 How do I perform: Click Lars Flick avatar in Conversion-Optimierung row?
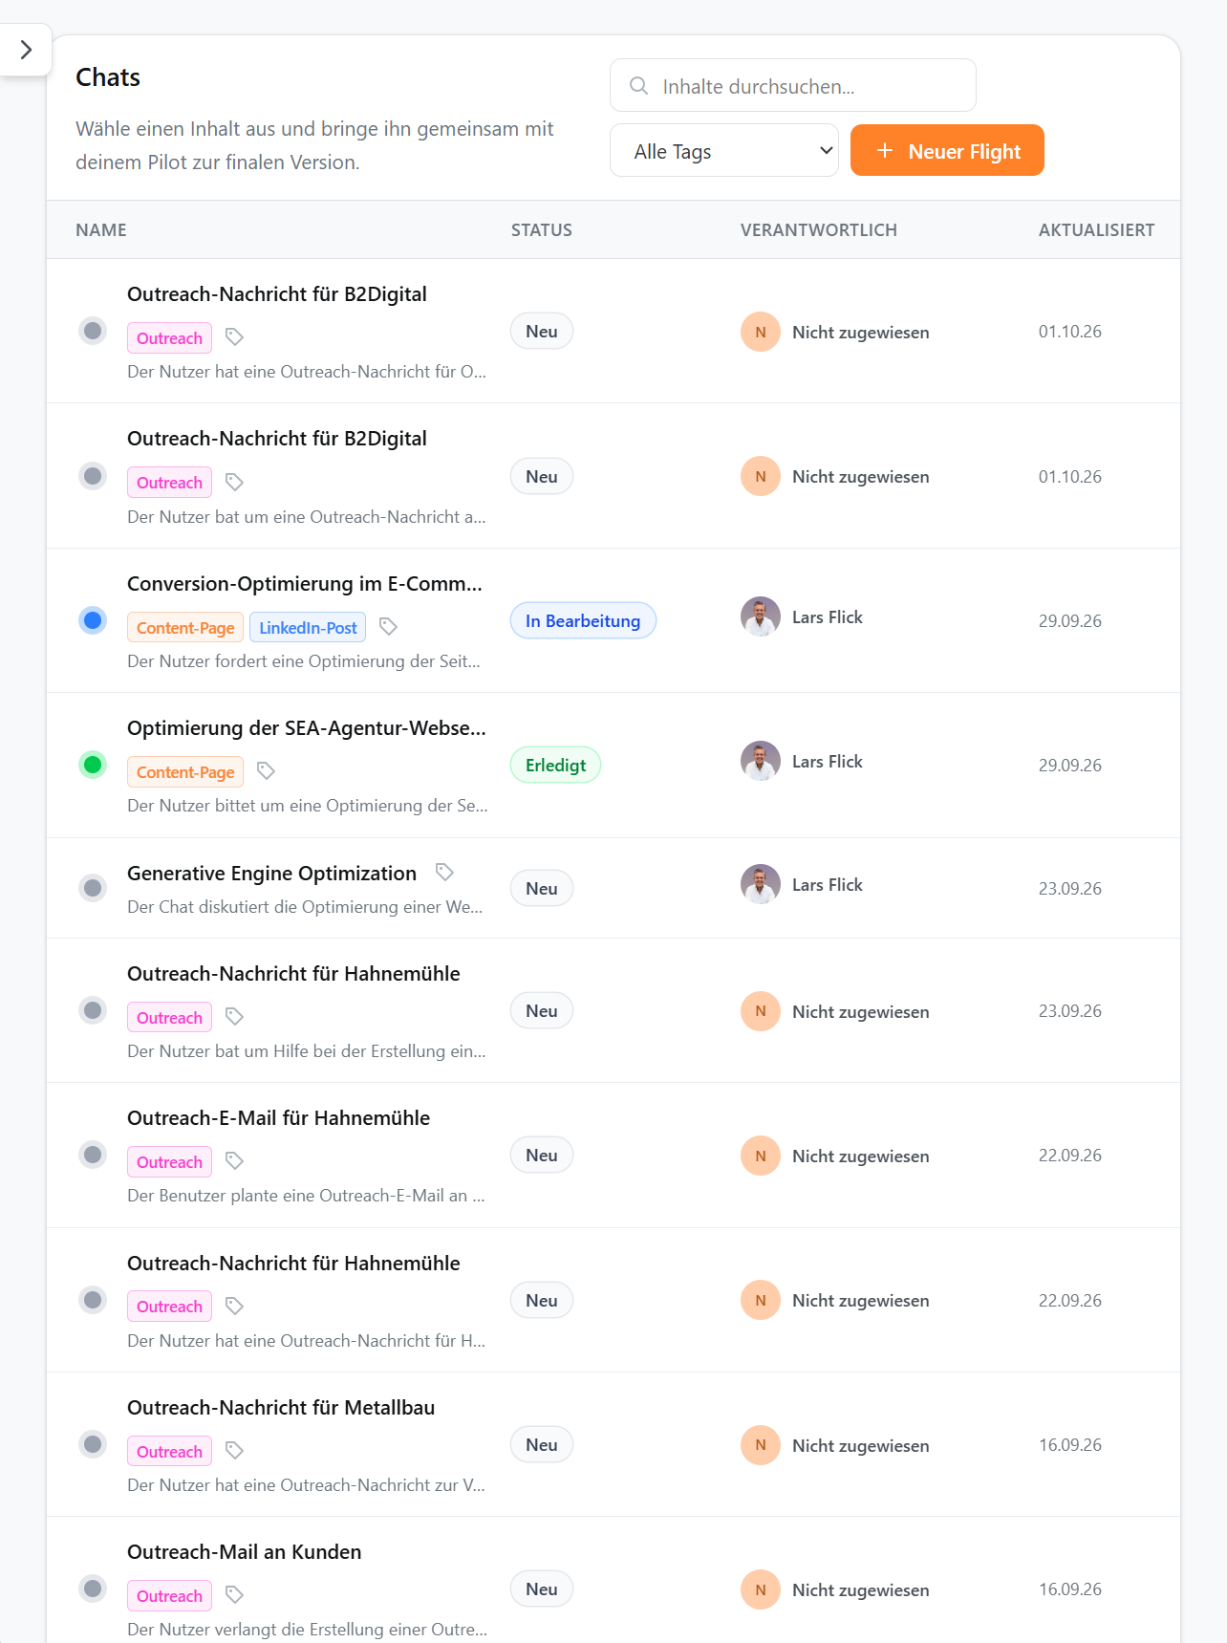click(x=761, y=617)
